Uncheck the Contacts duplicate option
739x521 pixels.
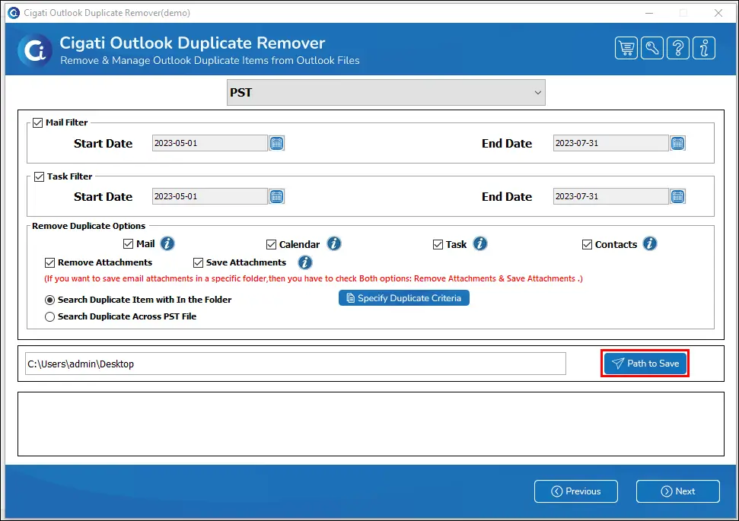pyautogui.click(x=587, y=244)
